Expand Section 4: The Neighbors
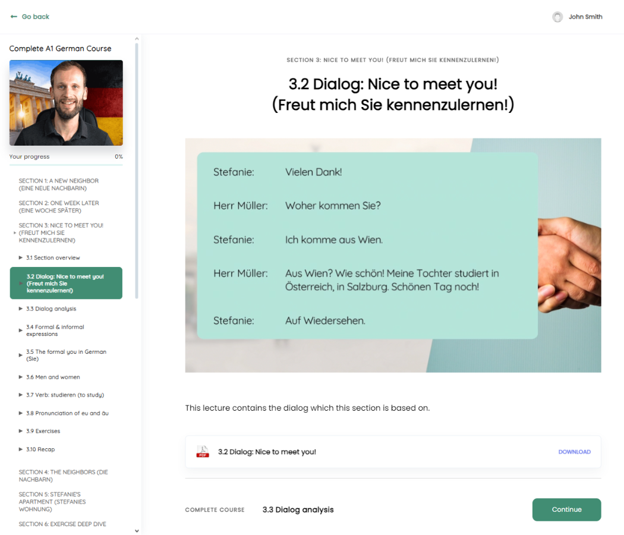The width and height of the screenshot is (624, 535). point(63,476)
